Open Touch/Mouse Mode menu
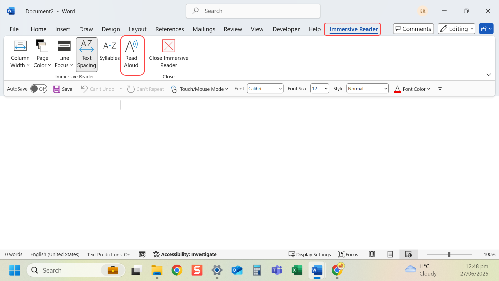 coord(200,89)
